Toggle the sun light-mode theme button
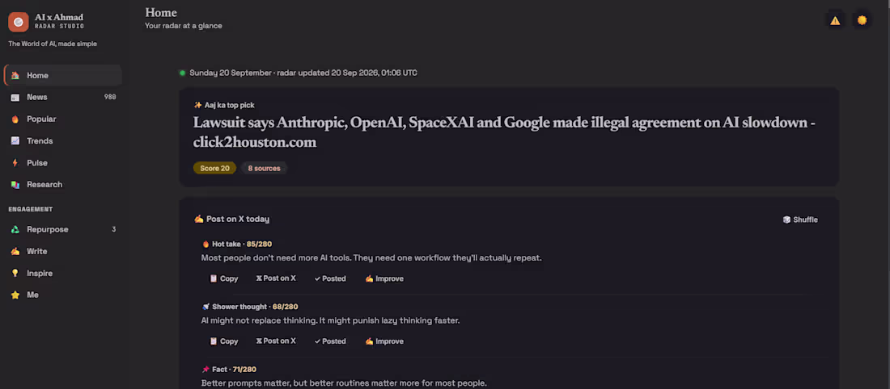The height and width of the screenshot is (389, 890). (862, 20)
